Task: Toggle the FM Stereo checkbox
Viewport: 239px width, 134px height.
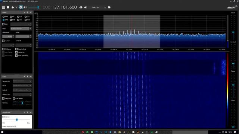Action: click(3, 49)
